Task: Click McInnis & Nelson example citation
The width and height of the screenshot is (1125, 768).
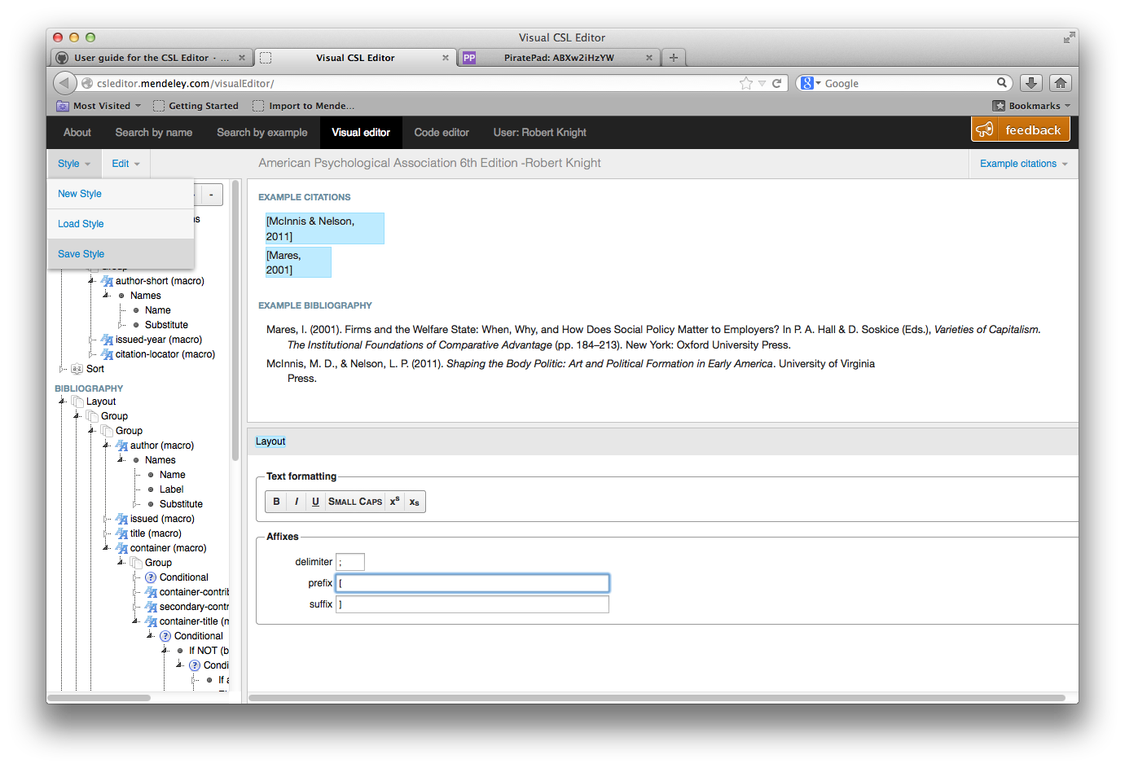Action: [x=324, y=229]
